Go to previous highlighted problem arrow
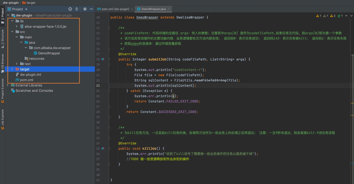Viewport: 354px width, 184px height. (x=346, y=16)
